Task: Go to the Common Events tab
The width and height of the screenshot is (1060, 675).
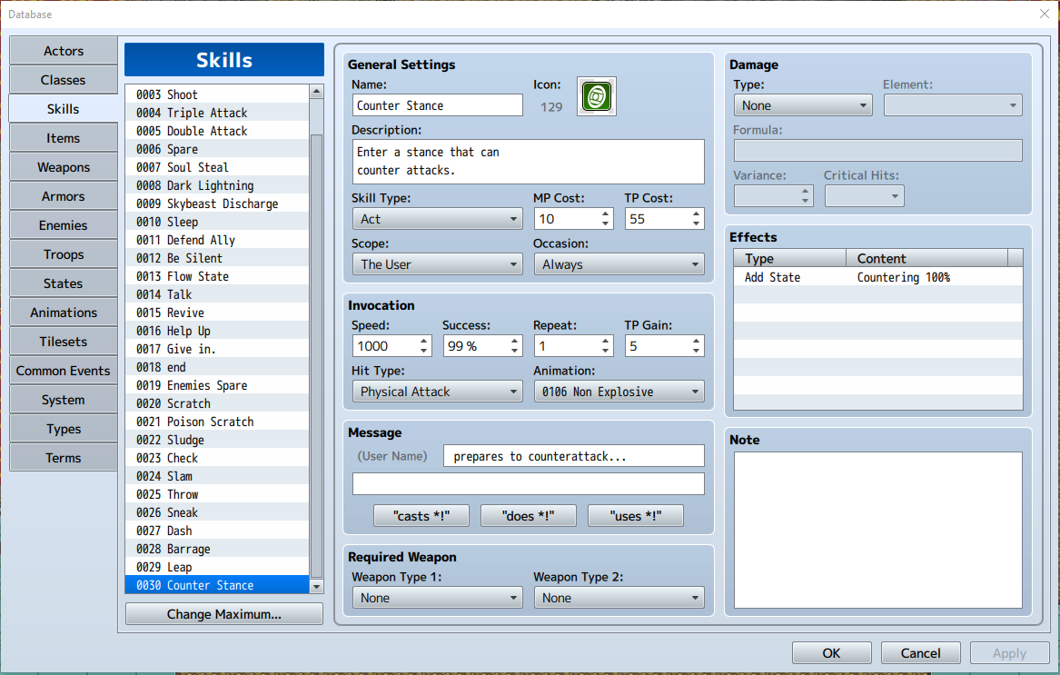Action: pos(64,371)
